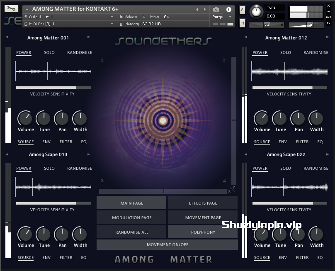Randomise the Among Scape 022 layer
The width and height of the screenshot is (335, 271).
(316, 168)
